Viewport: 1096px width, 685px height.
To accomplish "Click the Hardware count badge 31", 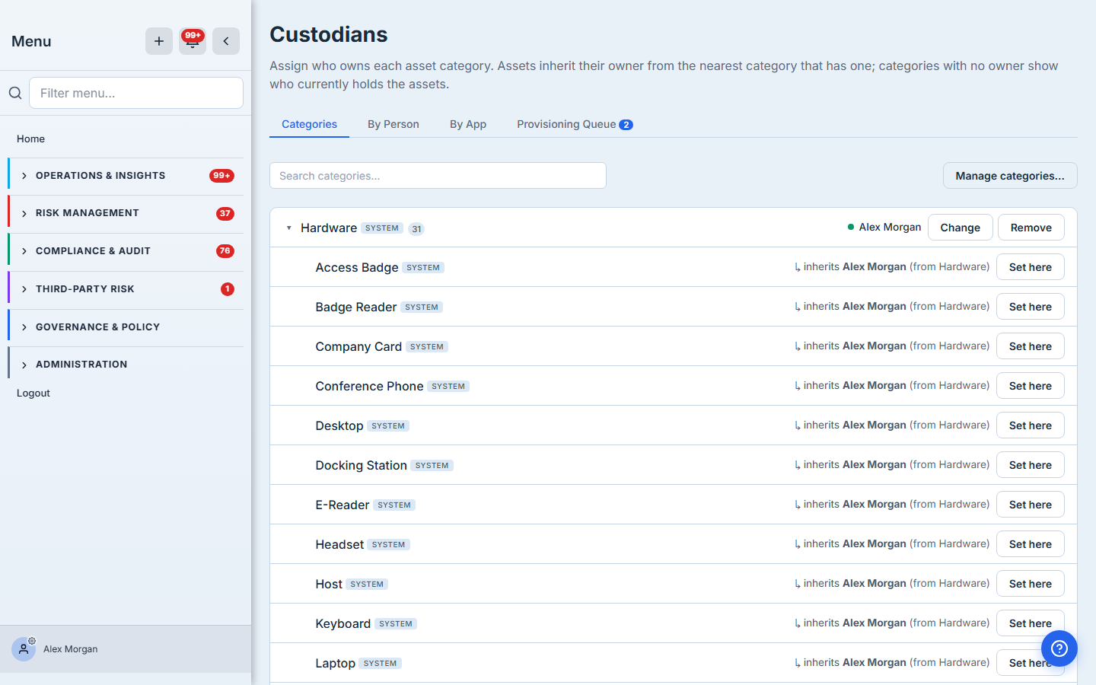I will (416, 228).
